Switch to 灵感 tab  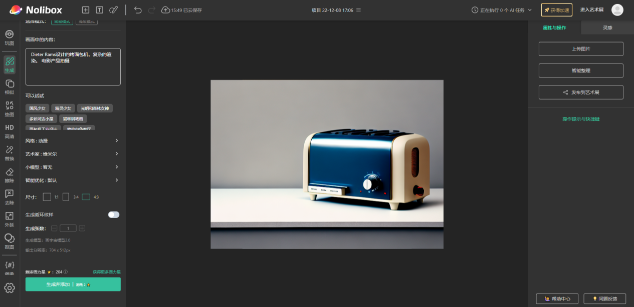click(x=607, y=27)
